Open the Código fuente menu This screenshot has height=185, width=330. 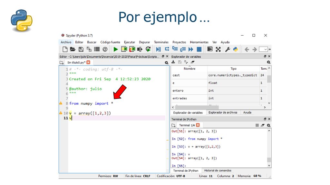tap(110, 42)
